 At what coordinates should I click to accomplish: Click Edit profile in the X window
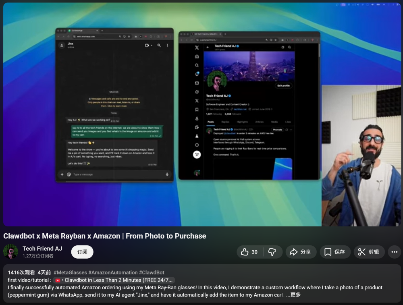click(283, 85)
